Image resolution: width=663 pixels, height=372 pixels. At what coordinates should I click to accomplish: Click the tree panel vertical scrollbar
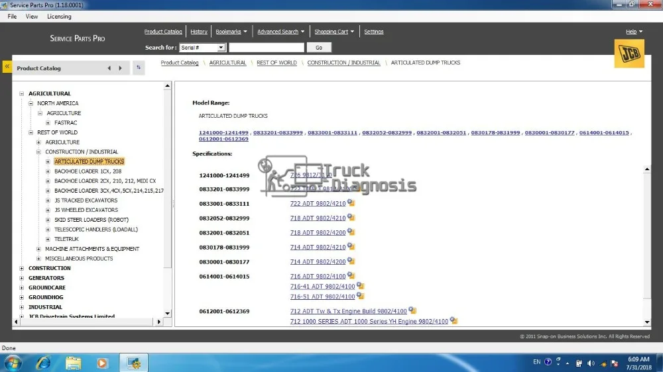pos(168,199)
